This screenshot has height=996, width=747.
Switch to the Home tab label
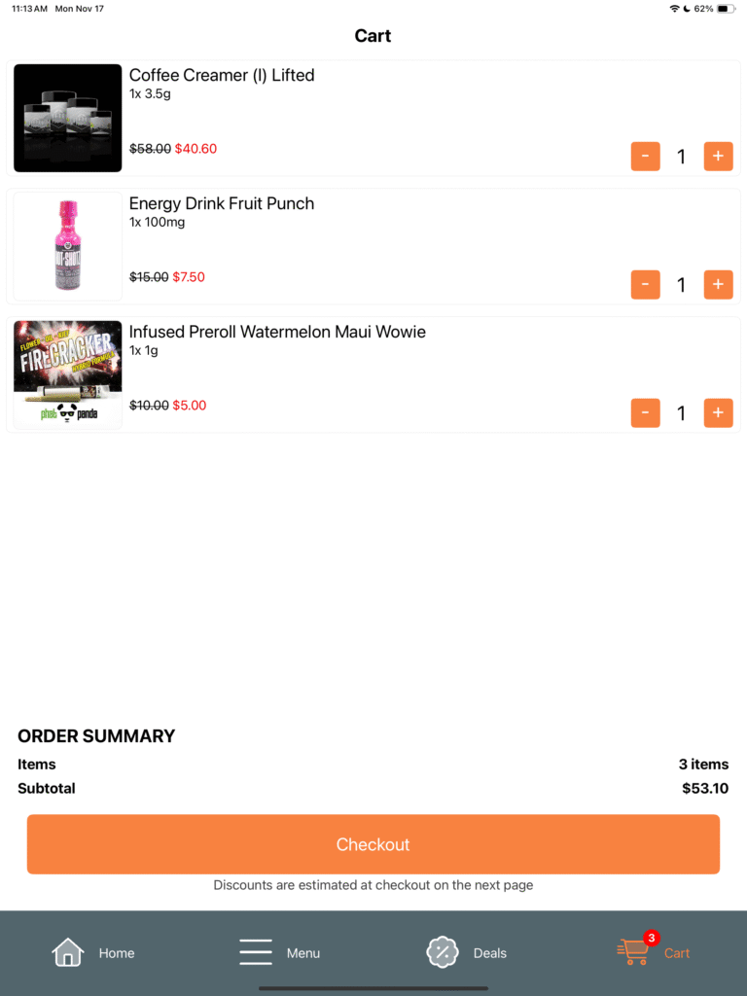(x=117, y=953)
